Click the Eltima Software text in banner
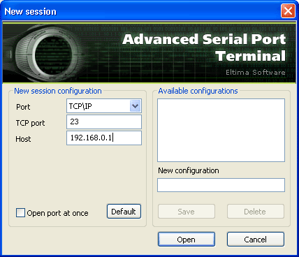299x257 pixels. (x=256, y=73)
